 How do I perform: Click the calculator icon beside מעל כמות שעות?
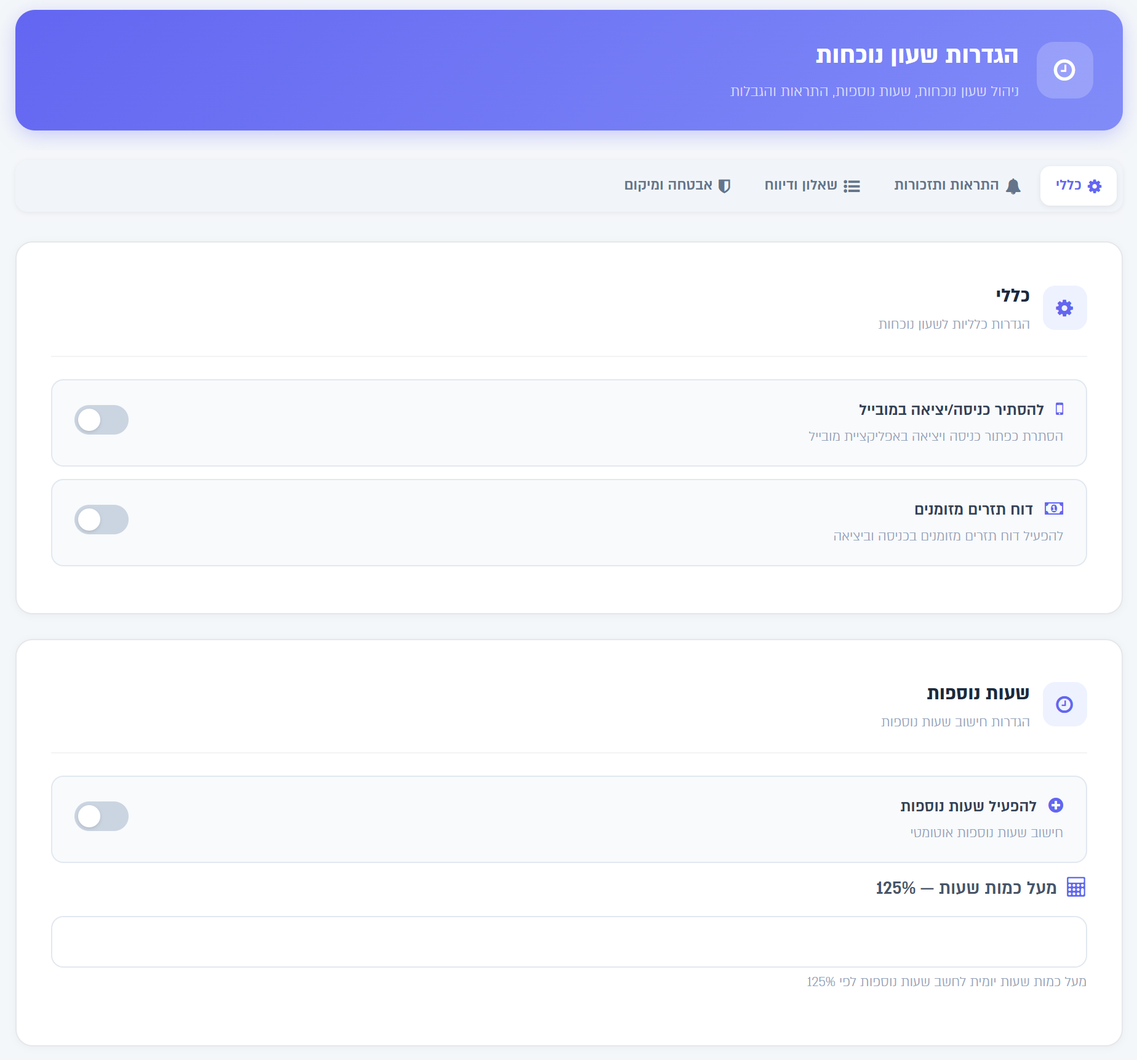tap(1076, 888)
